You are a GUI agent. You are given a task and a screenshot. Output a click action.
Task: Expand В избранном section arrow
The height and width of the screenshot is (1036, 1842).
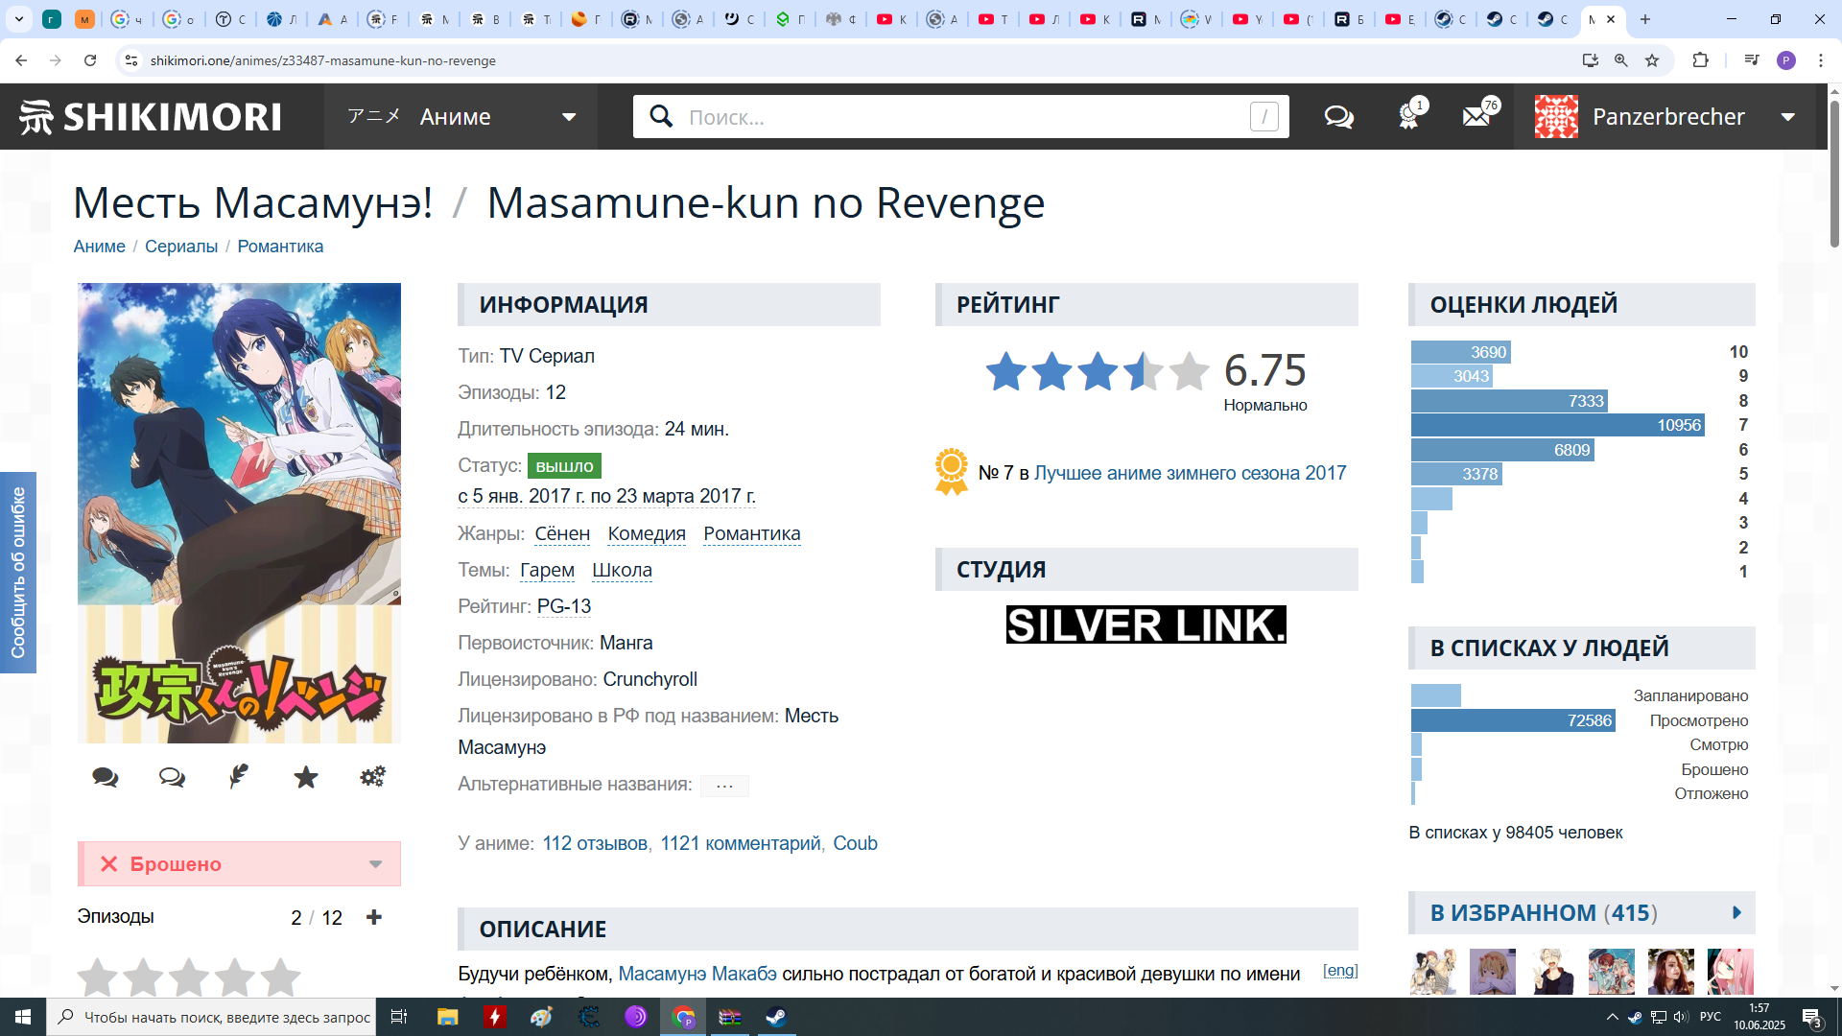pyautogui.click(x=1736, y=913)
